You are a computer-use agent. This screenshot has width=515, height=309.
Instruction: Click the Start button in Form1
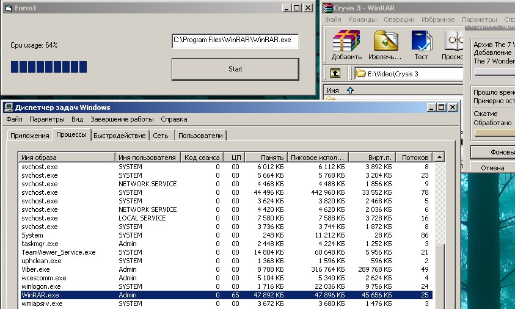click(x=235, y=69)
